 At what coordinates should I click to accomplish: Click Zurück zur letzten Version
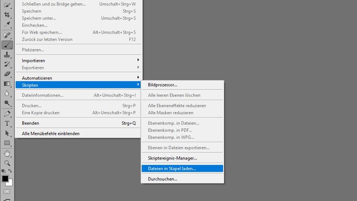coord(79,39)
